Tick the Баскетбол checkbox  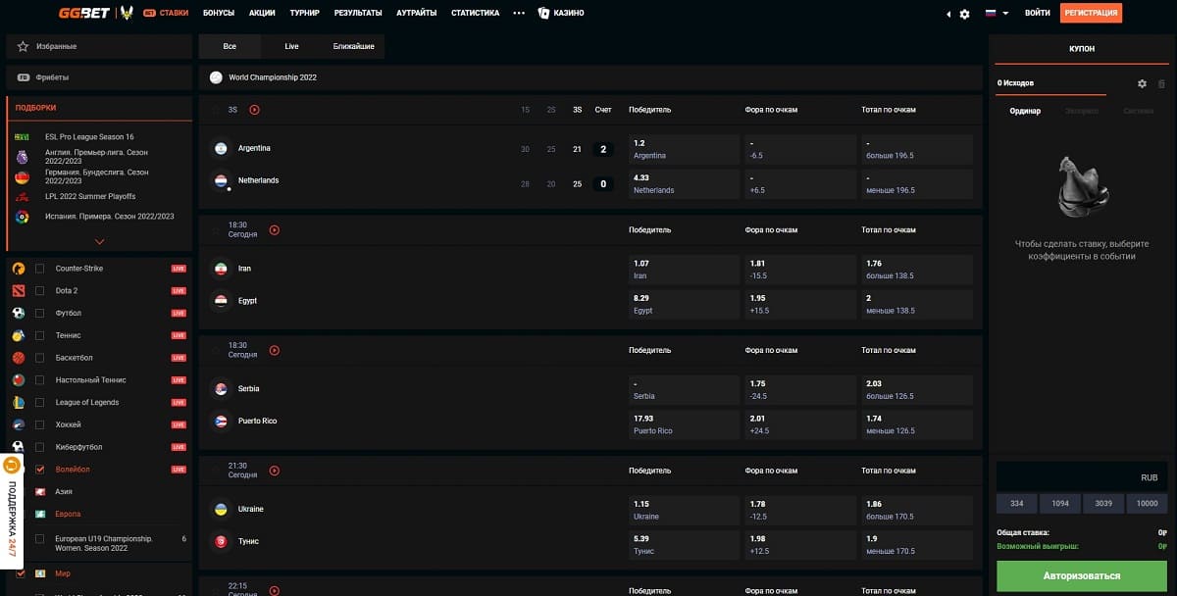40,358
